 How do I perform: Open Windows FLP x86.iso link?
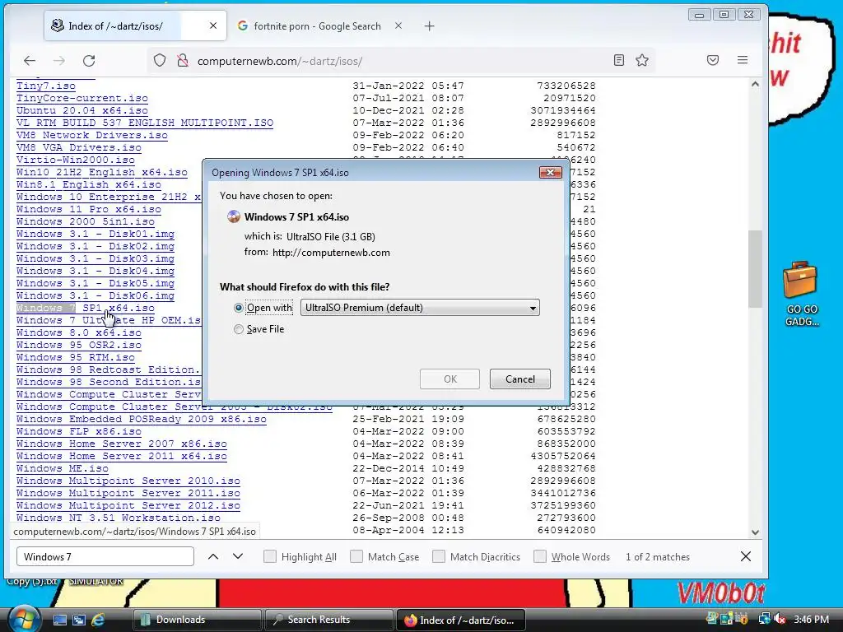coord(78,431)
